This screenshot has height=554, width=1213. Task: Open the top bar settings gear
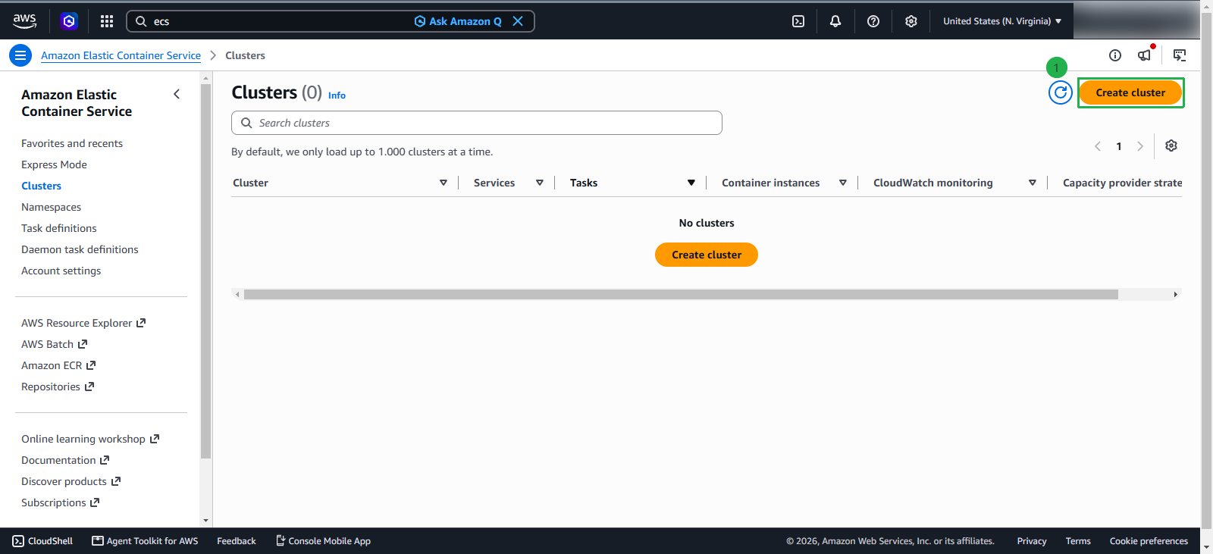[x=911, y=21]
